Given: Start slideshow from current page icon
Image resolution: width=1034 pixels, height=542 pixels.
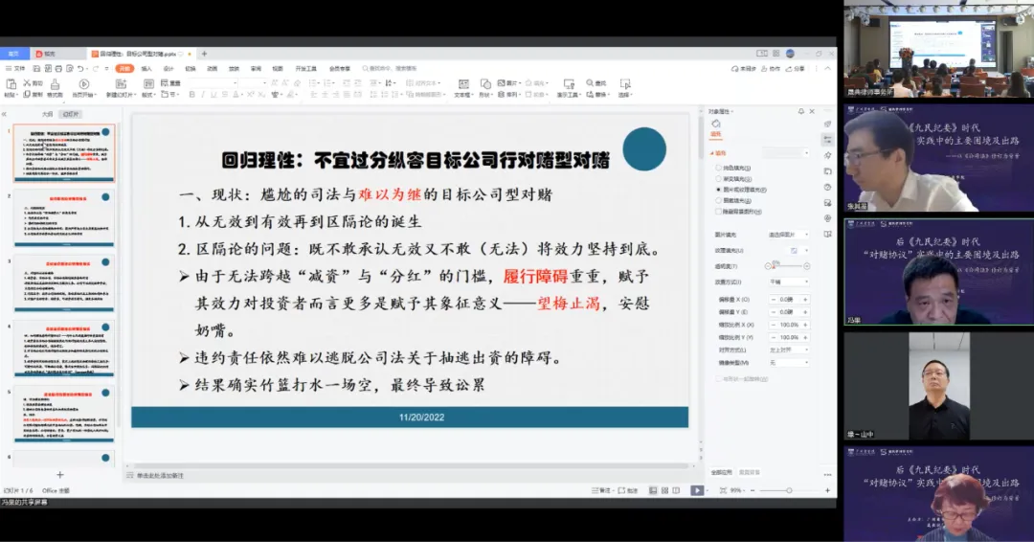Looking at the screenshot, I should point(83,83).
